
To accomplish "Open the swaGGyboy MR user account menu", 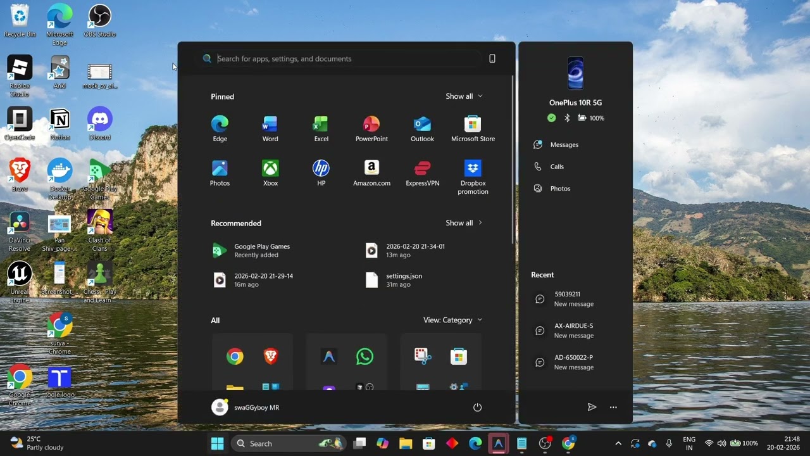I will click(246, 407).
